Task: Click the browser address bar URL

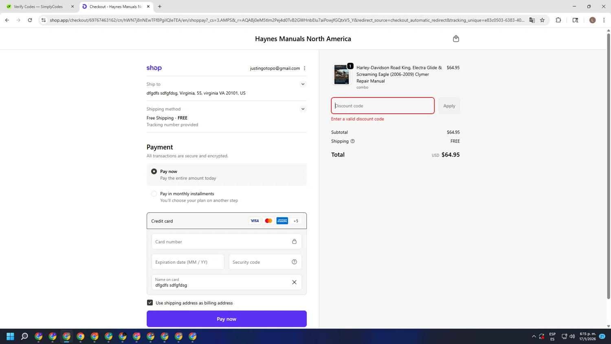Action: pos(287,20)
